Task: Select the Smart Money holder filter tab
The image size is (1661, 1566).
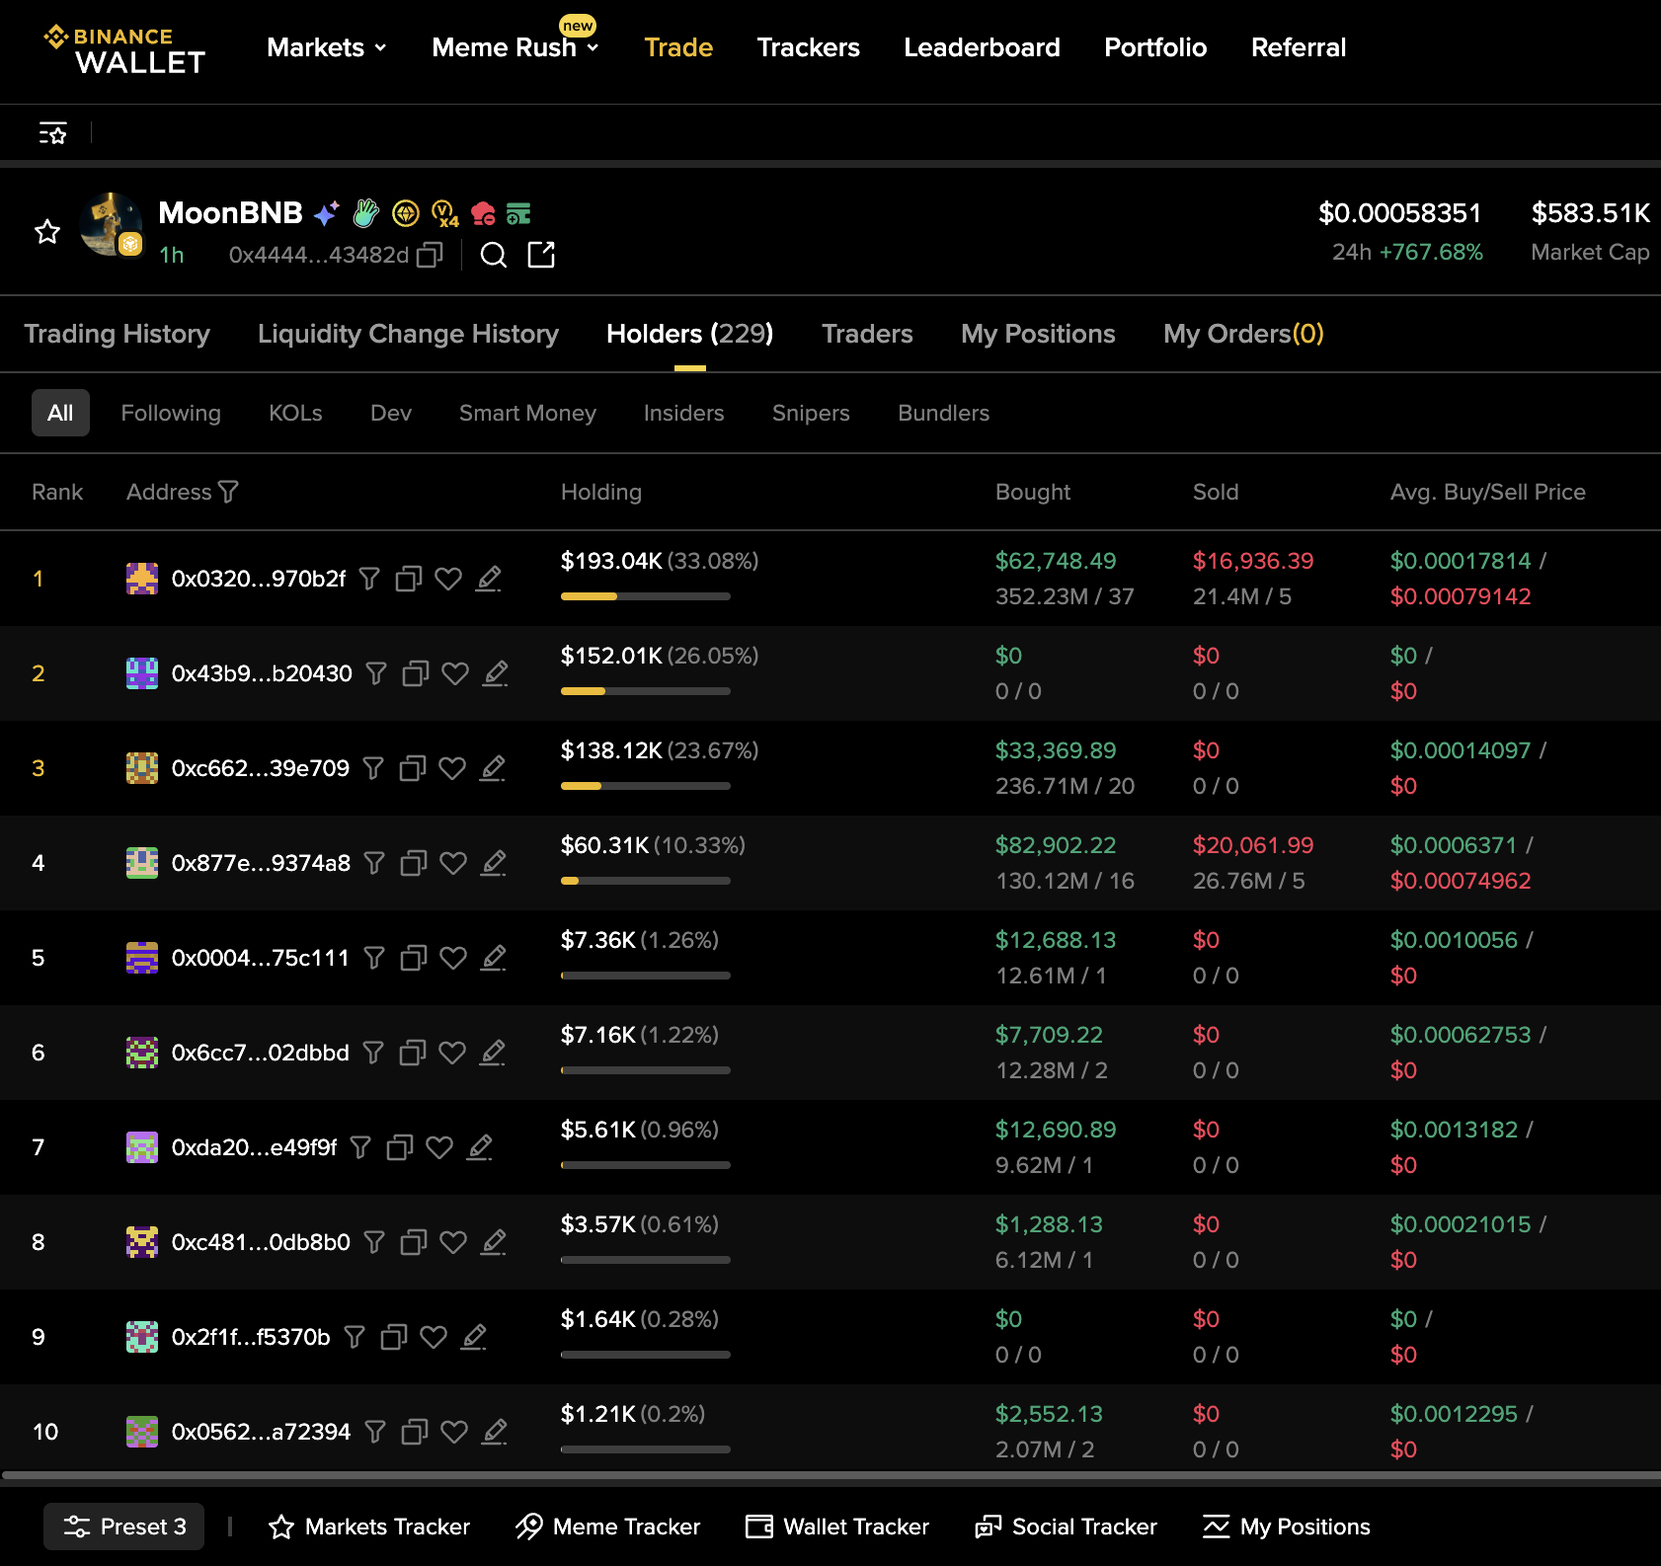Action: click(527, 413)
